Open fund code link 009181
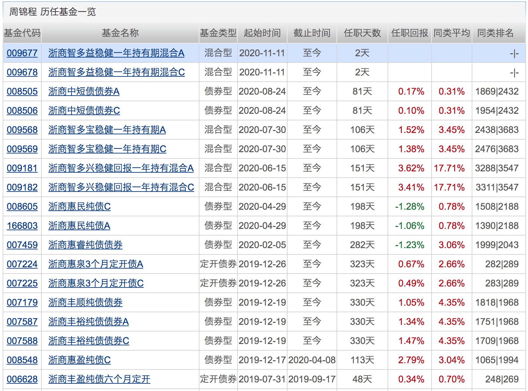The height and width of the screenshot is (391, 528). [22, 168]
